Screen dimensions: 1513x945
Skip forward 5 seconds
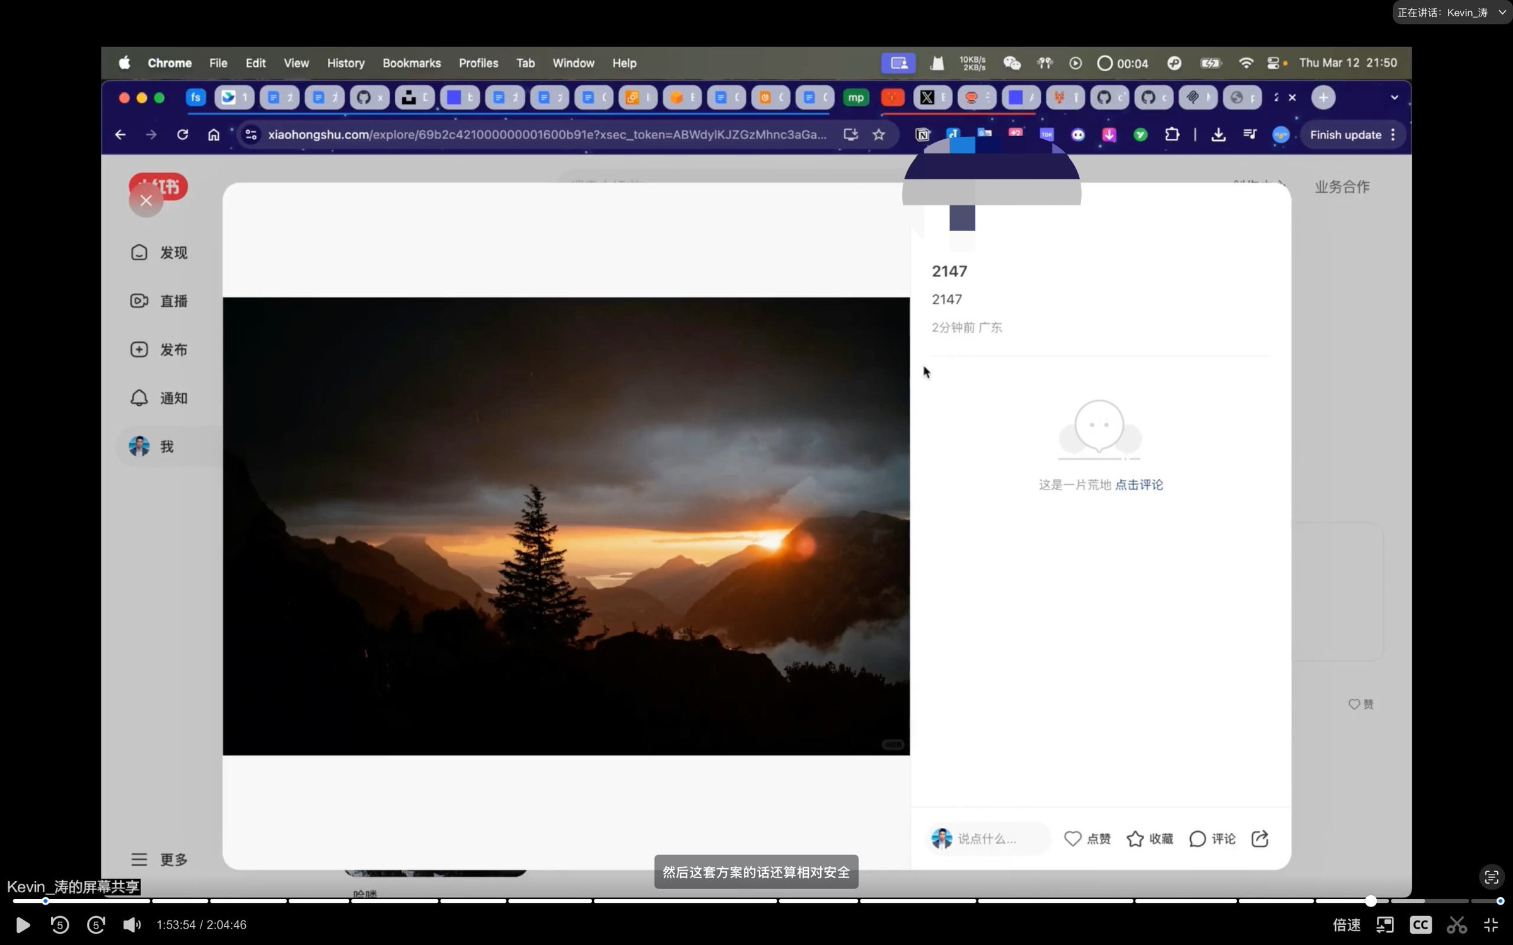click(96, 925)
